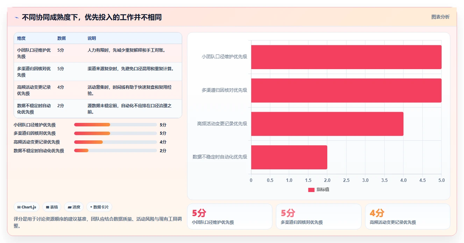This screenshot has width=464, height=243.
Task: Click the progress bar for 高频活动变更记录优先级
Action: pos(115,142)
